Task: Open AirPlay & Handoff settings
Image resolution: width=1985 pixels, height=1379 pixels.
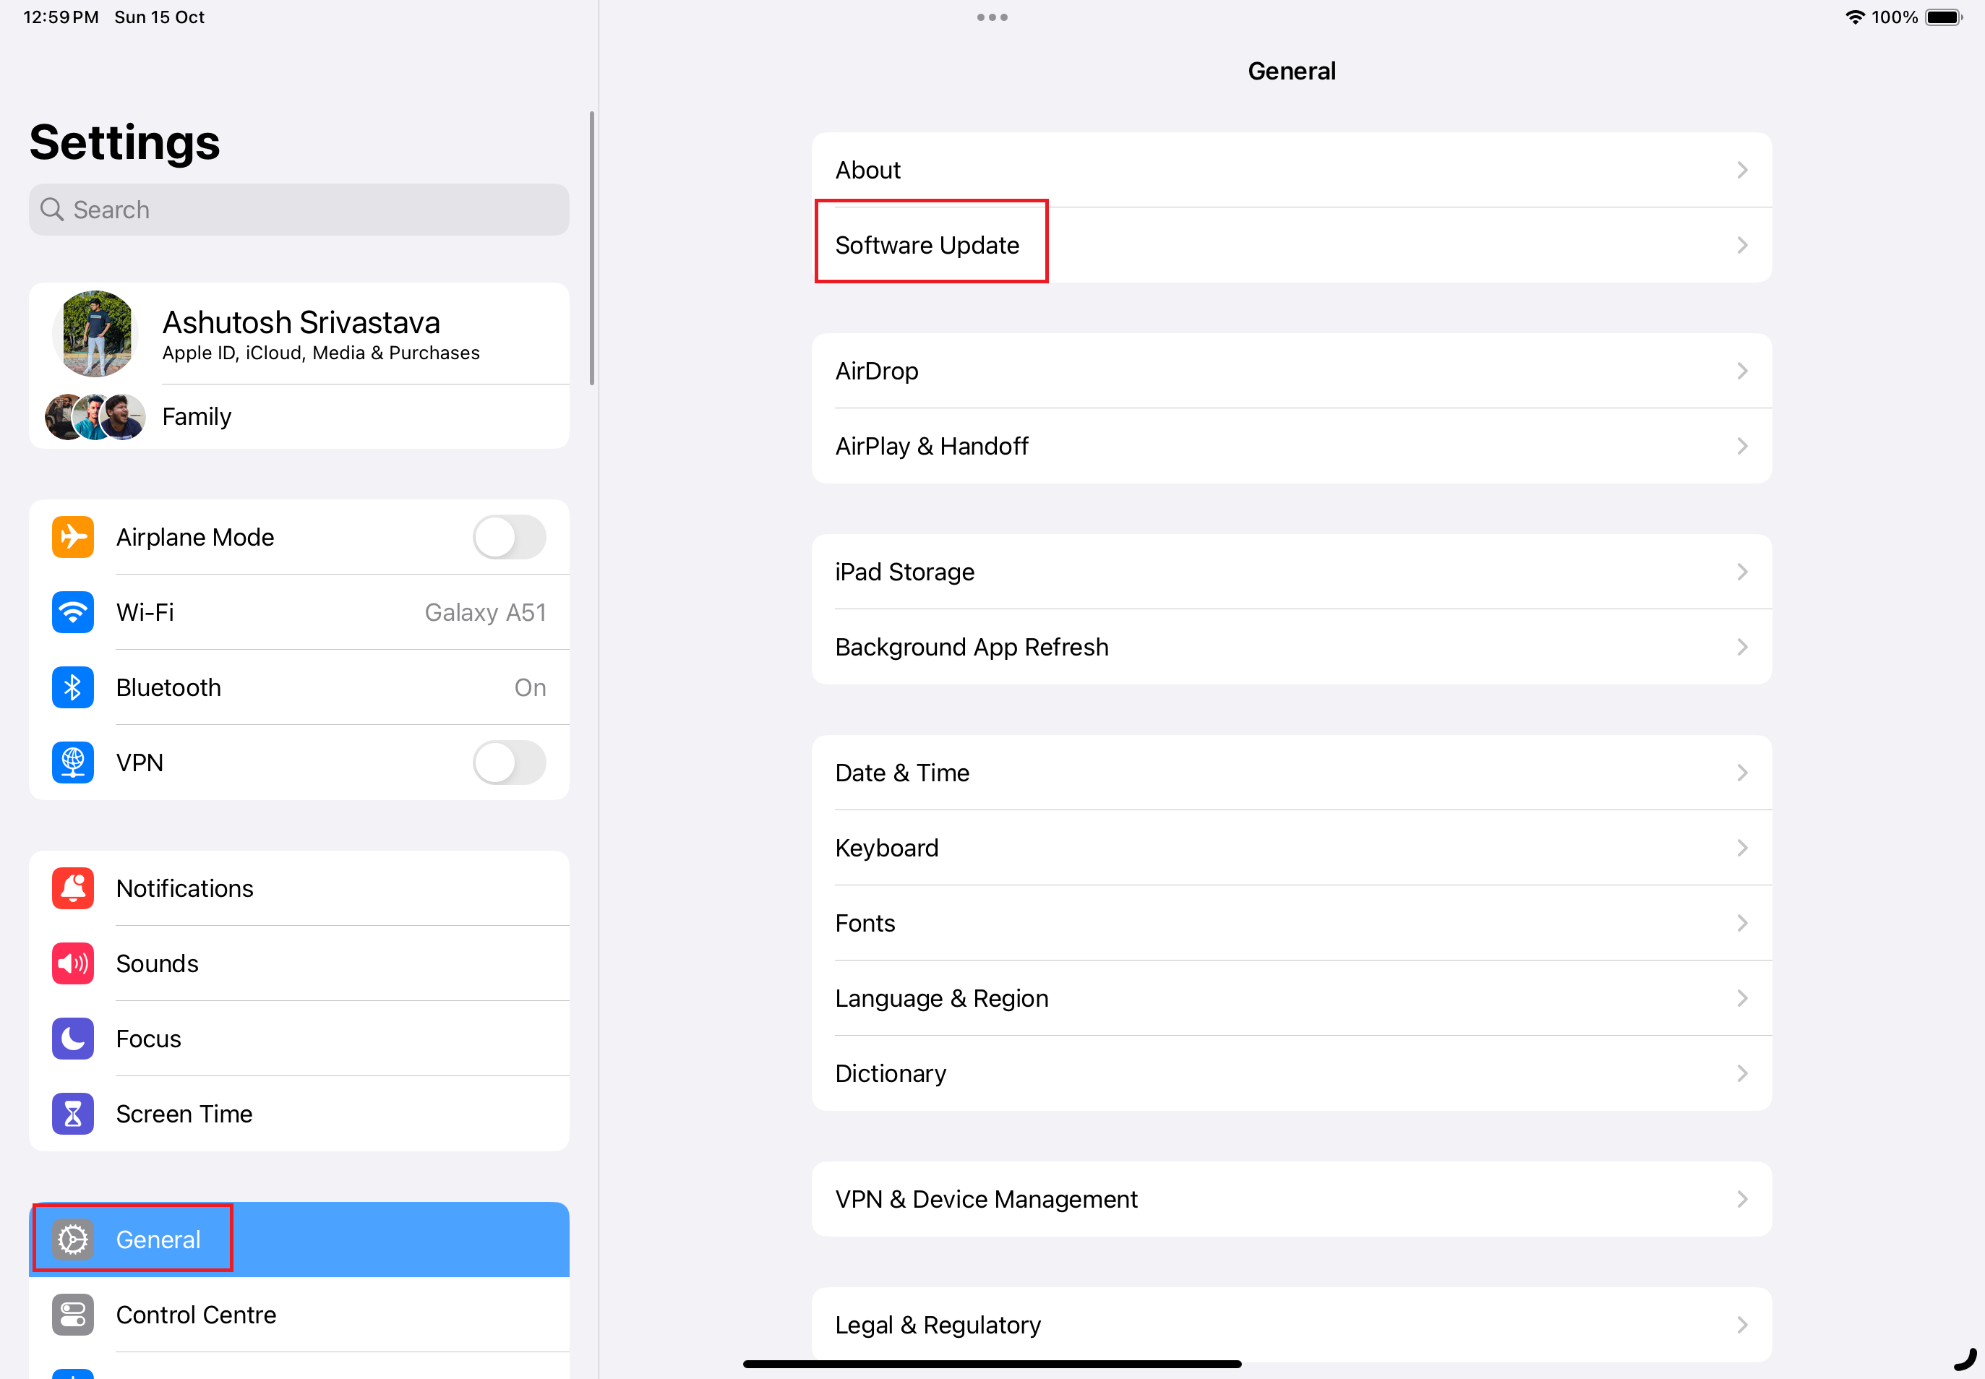Action: 1291,445
